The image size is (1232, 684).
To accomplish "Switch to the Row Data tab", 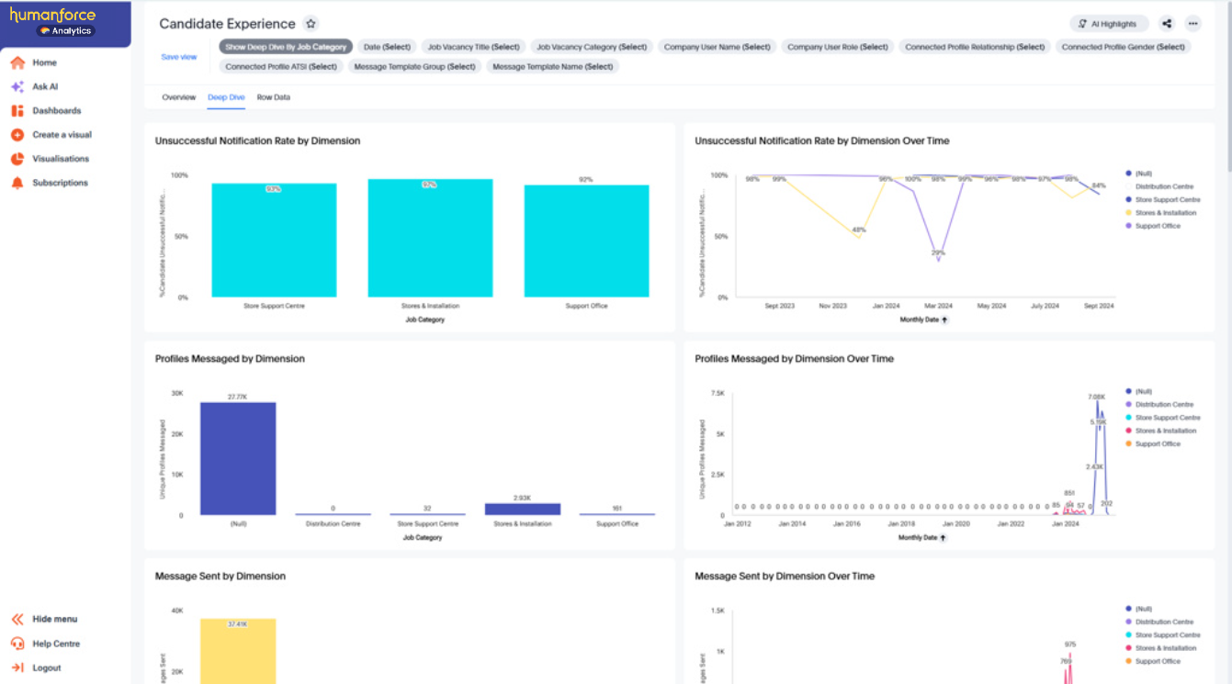I will click(x=273, y=97).
